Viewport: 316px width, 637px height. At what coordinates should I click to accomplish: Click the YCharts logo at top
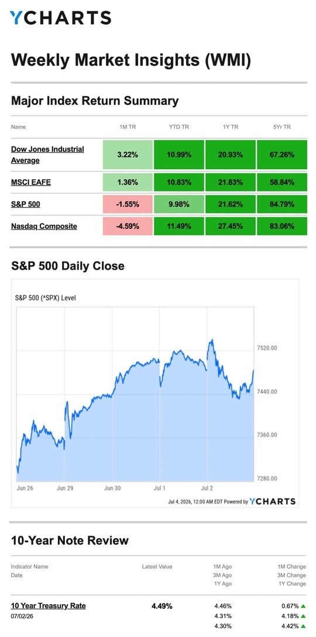60,18
